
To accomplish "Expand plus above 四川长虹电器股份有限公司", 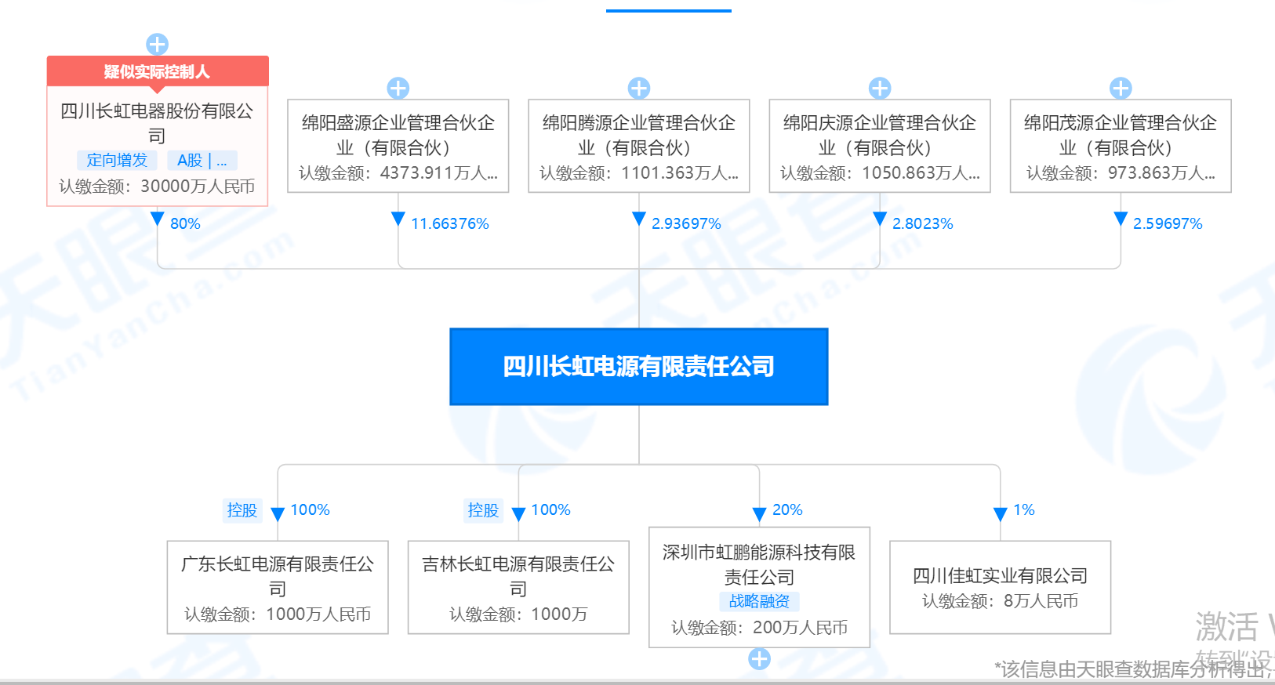I will [x=158, y=45].
